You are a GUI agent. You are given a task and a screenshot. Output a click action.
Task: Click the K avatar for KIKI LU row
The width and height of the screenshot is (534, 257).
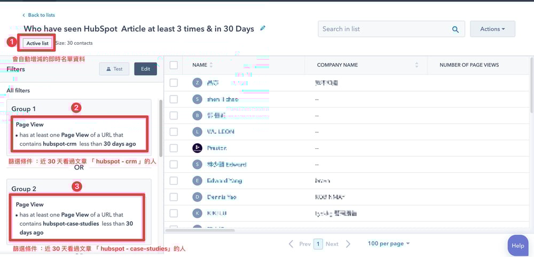(197, 213)
